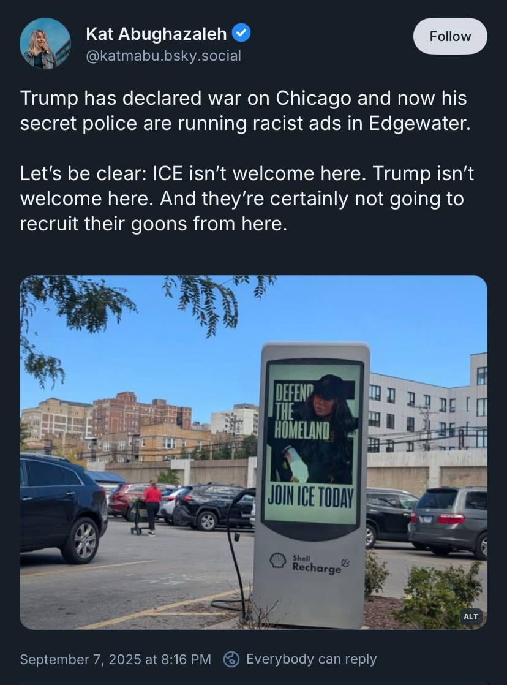Open the Everybody can reply label
507x685 pixels.
click(x=311, y=659)
